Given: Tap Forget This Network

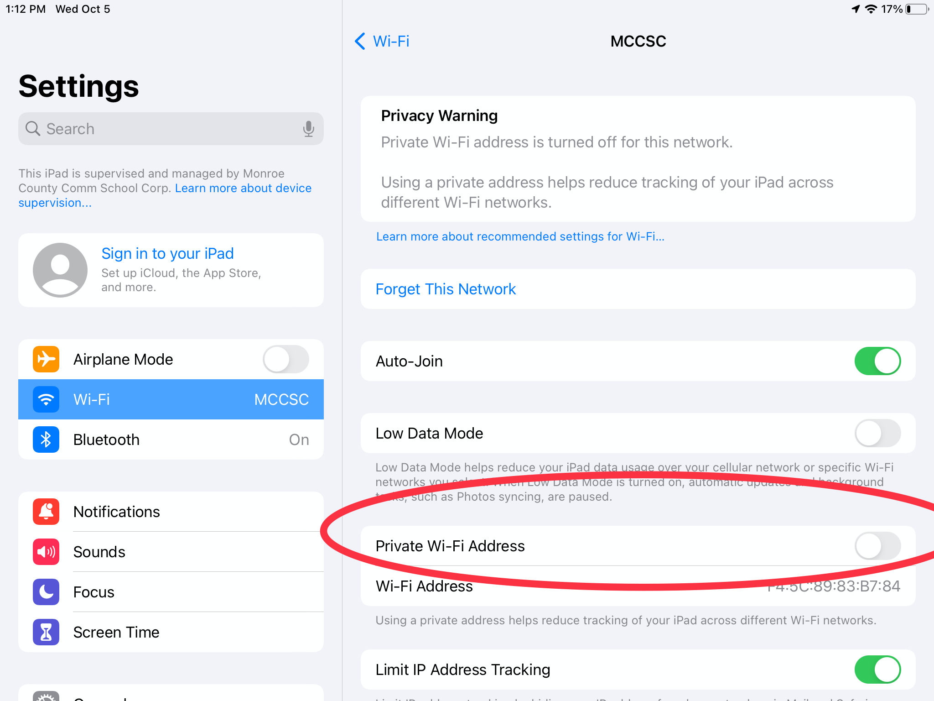Looking at the screenshot, I should 446,289.
